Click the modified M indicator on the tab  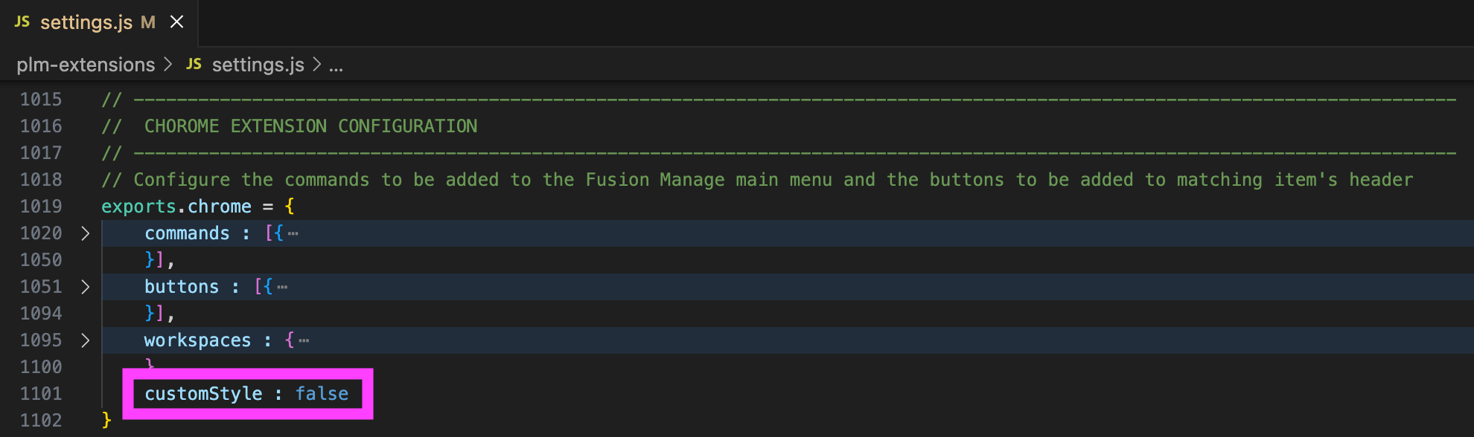tap(148, 22)
